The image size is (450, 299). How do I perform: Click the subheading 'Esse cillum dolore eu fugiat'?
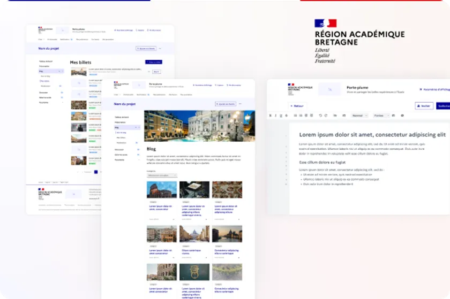(x=322, y=162)
